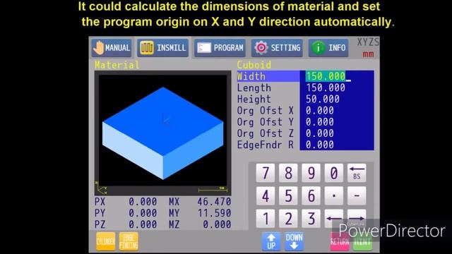The height and width of the screenshot is (254, 452).
Task: Click the XYZS axis indicator
Action: point(368,42)
